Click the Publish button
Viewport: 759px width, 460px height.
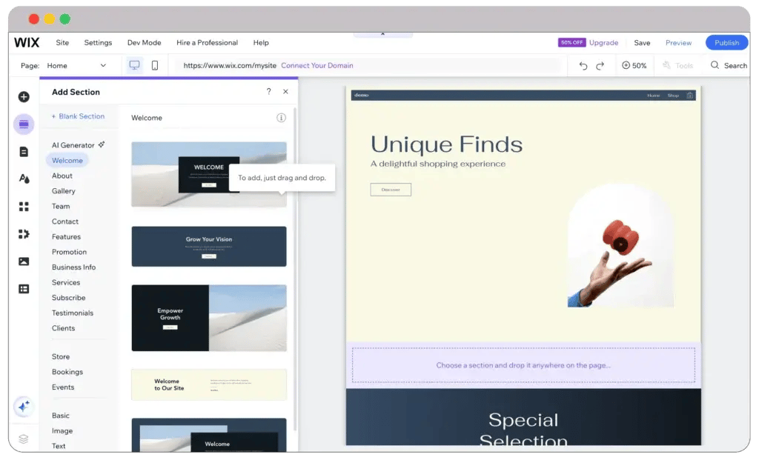pos(726,43)
